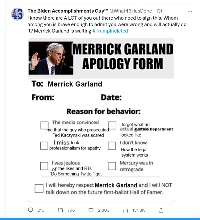The width and height of the screenshot is (200, 220).
Task: Check 'Mercury was in retrograde' box
Action: (x=112, y=166)
